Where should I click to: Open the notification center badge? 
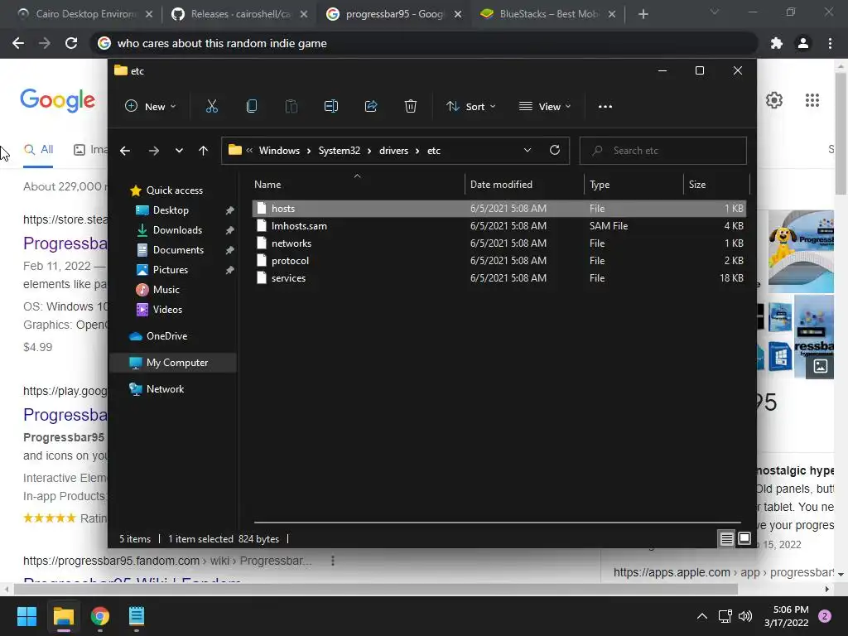pyautogui.click(x=825, y=616)
